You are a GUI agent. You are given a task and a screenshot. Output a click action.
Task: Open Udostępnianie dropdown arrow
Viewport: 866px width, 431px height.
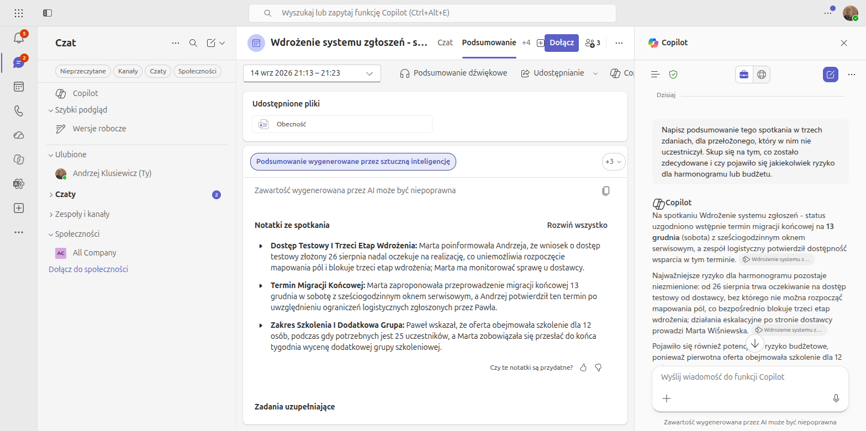coord(595,73)
